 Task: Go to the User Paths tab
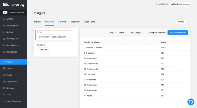point(90,22)
